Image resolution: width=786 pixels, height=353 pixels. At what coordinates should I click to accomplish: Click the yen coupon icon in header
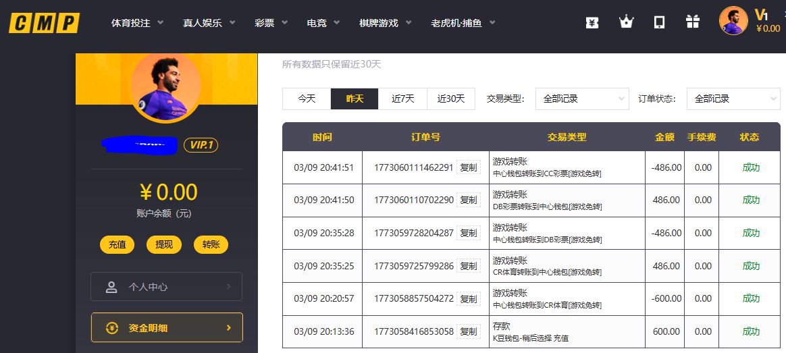tap(592, 22)
